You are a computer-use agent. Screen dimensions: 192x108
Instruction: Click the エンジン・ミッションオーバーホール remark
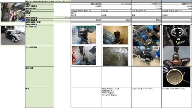142,89
